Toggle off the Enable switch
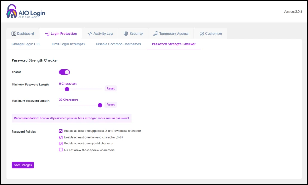 (64, 72)
